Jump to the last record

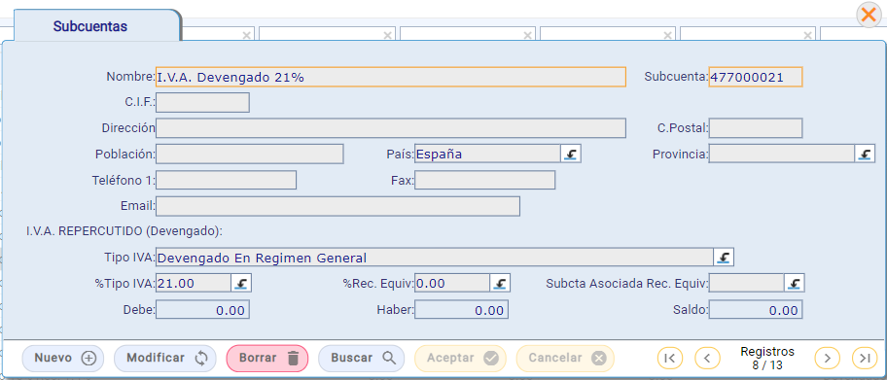point(865,358)
